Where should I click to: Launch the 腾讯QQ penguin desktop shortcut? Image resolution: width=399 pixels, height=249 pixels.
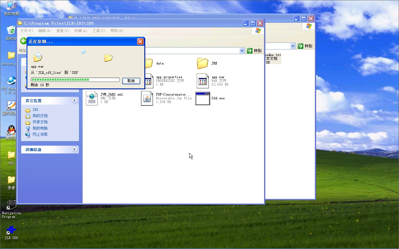click(11, 133)
